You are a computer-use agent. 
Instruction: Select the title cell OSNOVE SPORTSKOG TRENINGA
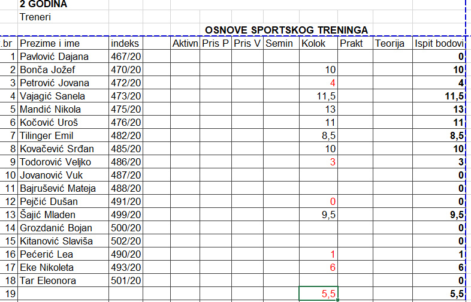click(x=286, y=30)
